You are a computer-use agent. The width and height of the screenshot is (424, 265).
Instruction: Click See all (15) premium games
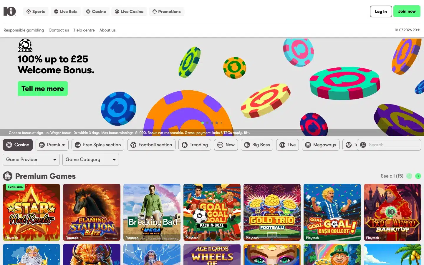coord(392,176)
